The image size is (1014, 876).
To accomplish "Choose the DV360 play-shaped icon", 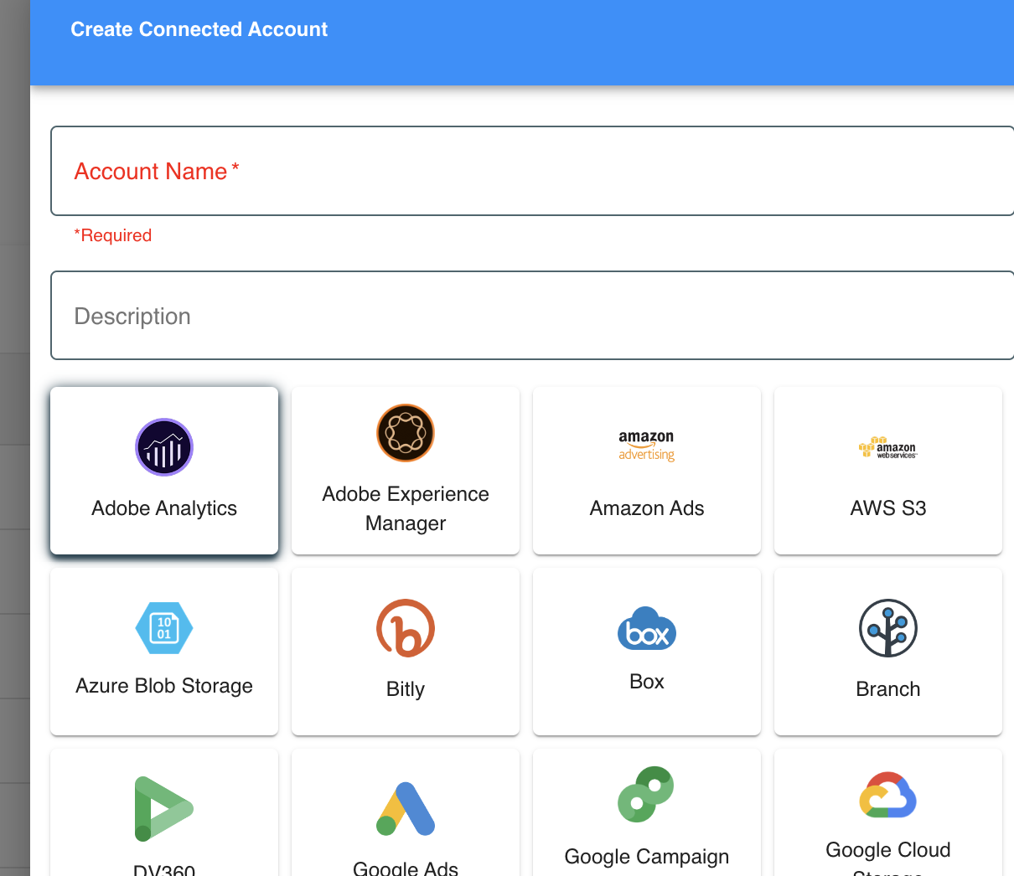I will pos(164,809).
